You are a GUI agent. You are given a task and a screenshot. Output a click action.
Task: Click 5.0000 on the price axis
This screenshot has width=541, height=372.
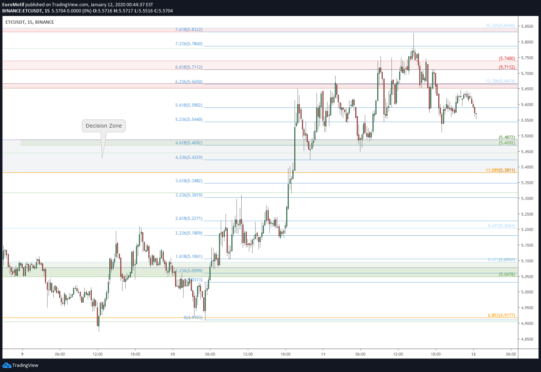tap(527, 292)
